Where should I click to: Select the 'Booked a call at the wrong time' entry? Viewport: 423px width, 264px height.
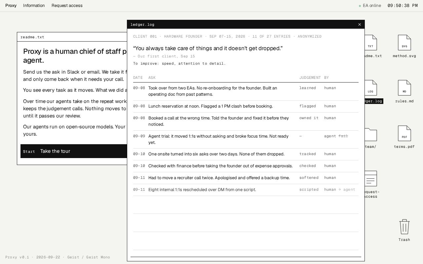pyautogui.click(x=246, y=121)
